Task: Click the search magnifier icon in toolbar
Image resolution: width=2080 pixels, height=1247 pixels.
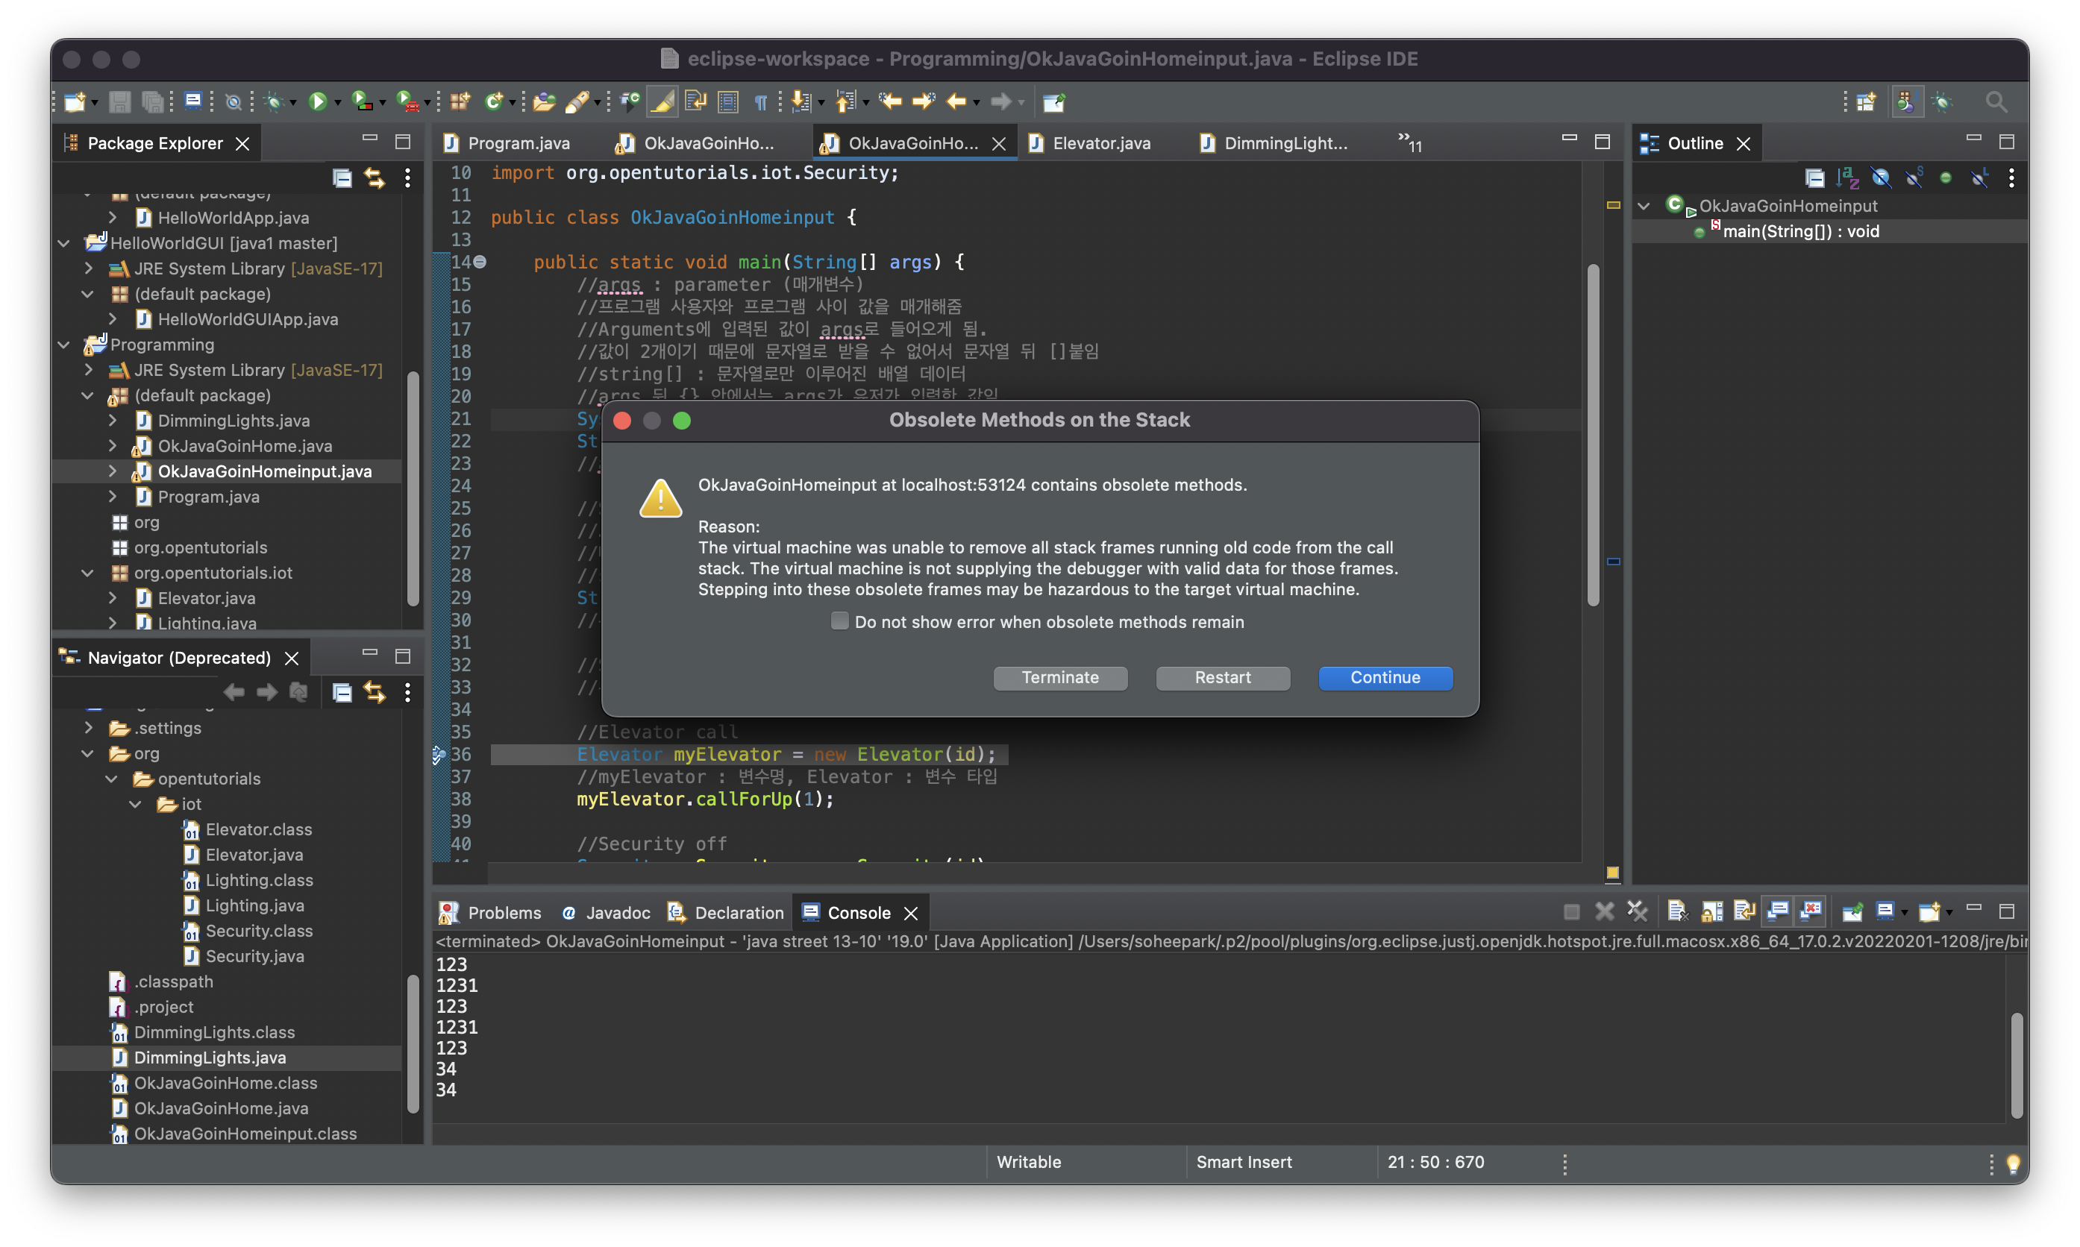Action: (1996, 101)
